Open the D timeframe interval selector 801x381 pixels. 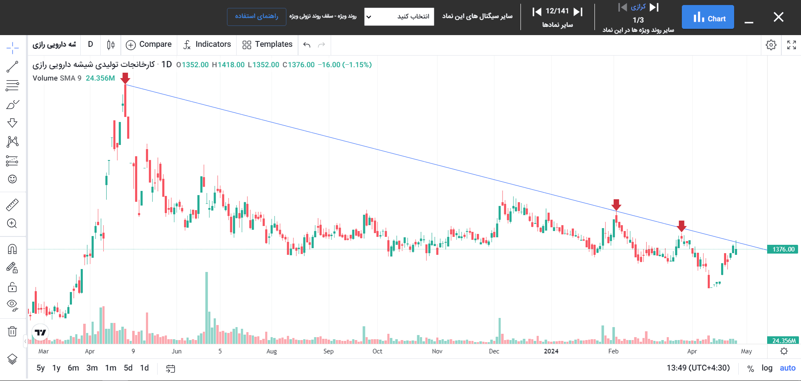point(90,44)
